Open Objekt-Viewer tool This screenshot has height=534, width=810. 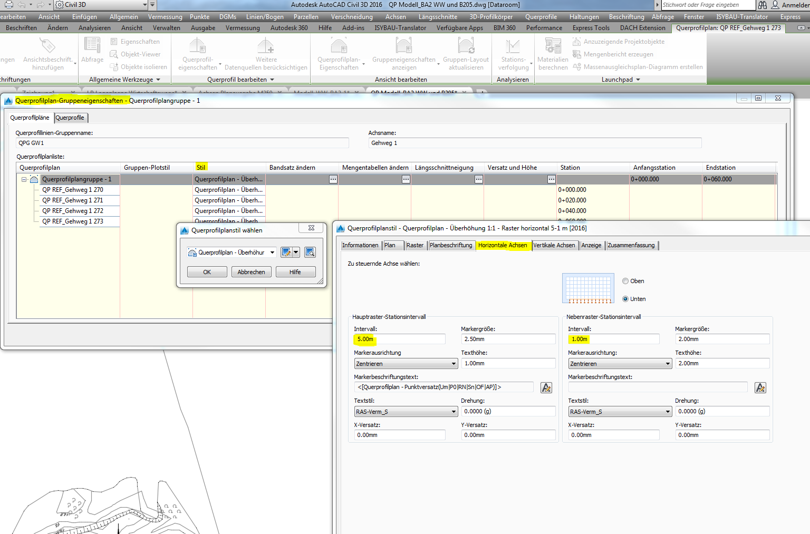135,54
